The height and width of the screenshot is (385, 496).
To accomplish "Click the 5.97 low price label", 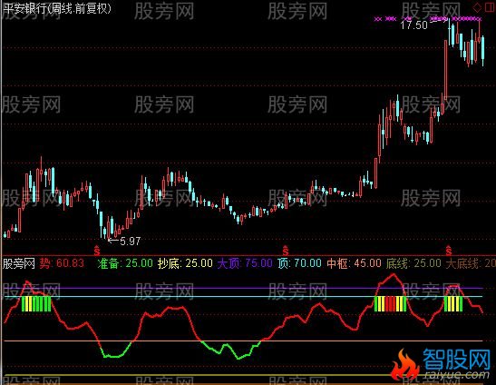I will click(x=131, y=242).
